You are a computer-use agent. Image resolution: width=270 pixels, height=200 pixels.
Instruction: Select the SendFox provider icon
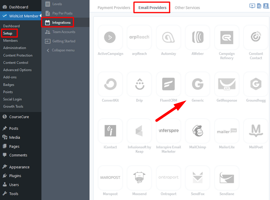(198, 178)
